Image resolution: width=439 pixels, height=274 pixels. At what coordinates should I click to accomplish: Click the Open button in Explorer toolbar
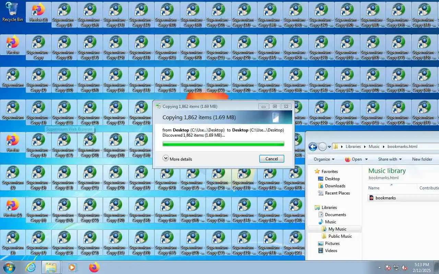point(354,159)
